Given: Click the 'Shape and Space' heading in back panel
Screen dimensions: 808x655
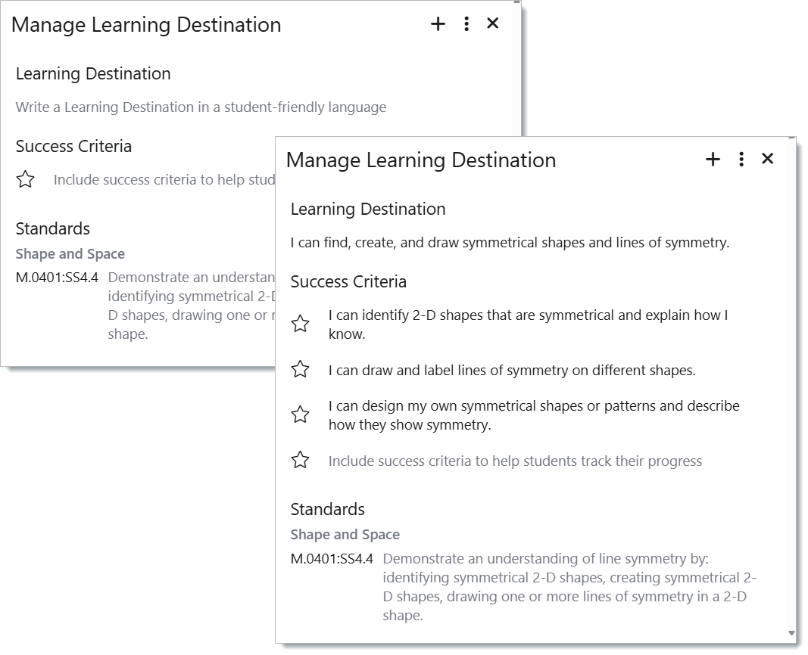Looking at the screenshot, I should (70, 254).
